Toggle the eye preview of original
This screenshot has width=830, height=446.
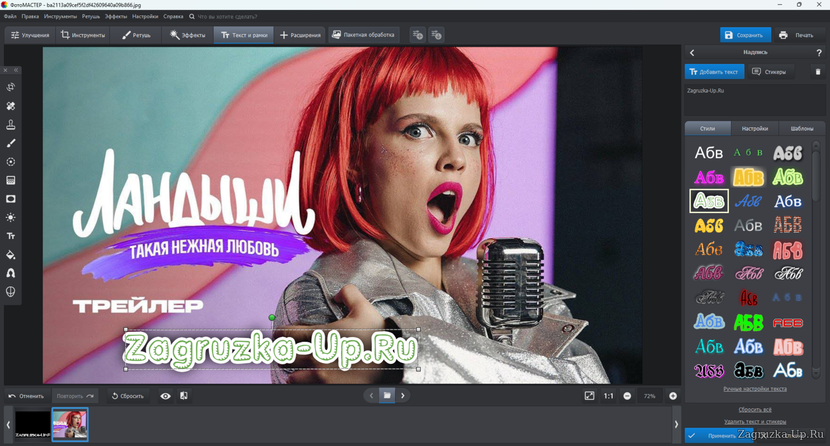click(x=165, y=396)
